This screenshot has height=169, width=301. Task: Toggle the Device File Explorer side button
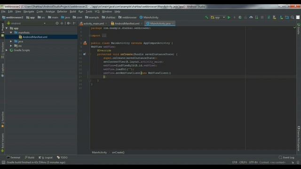tap(299, 138)
